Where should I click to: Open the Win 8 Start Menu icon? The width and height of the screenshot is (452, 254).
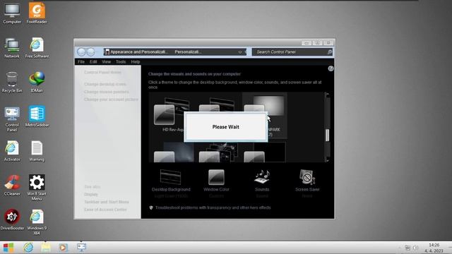37,188
